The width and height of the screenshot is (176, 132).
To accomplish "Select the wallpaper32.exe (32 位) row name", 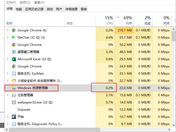I will point(35,102).
